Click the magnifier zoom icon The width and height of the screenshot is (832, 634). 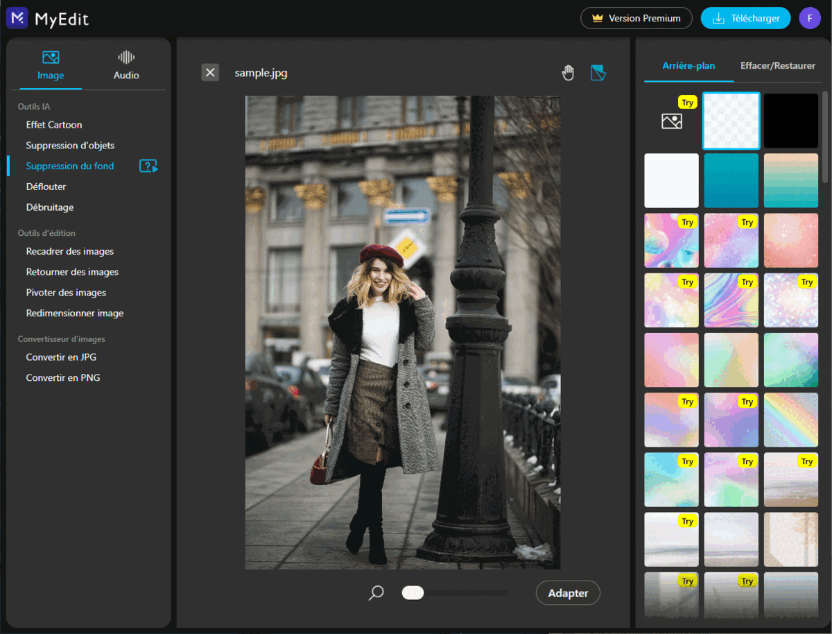tap(376, 593)
